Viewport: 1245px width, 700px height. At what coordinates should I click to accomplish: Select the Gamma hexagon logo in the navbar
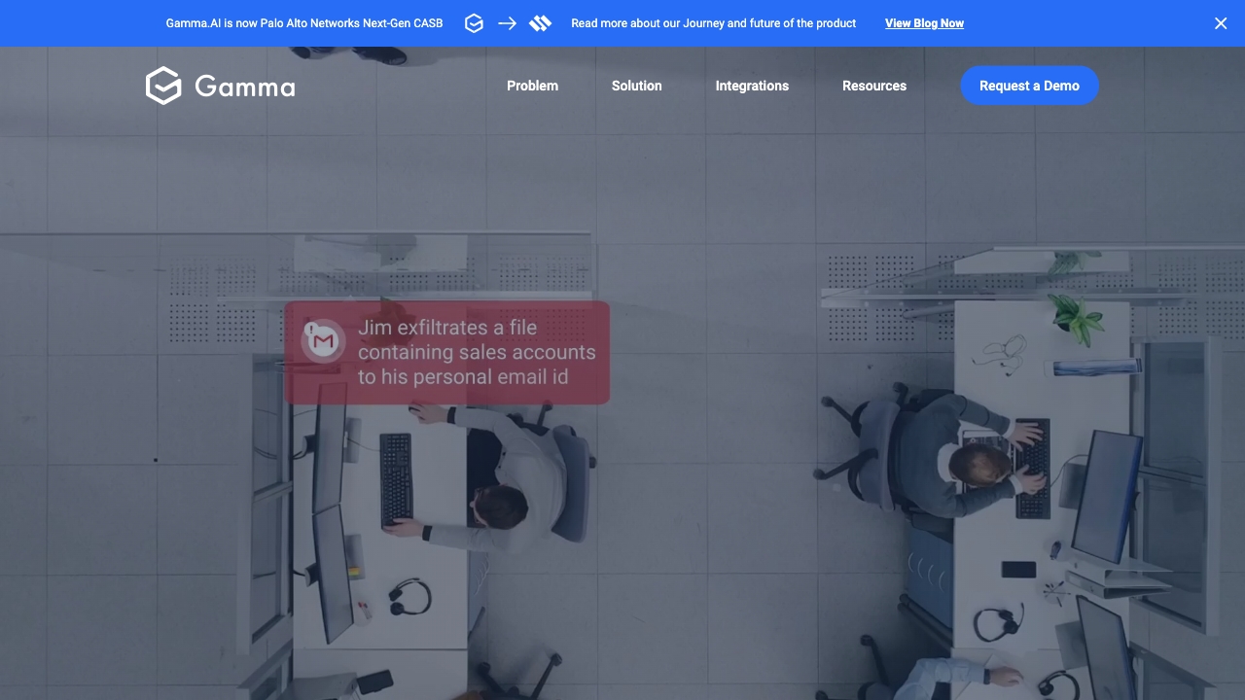pyautogui.click(x=163, y=86)
